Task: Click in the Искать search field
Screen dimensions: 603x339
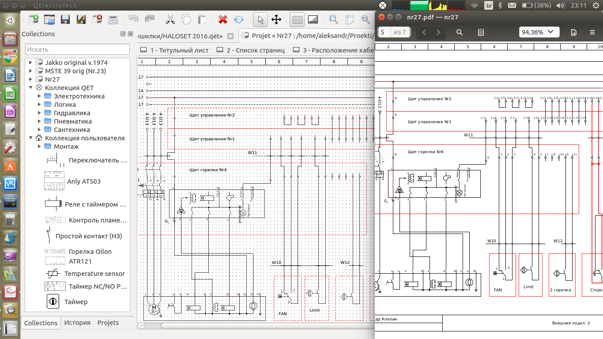Action: click(77, 49)
